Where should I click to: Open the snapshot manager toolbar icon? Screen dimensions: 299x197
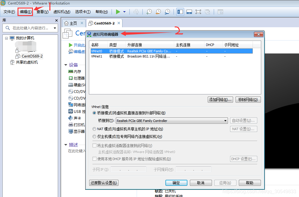(x=167, y=12)
